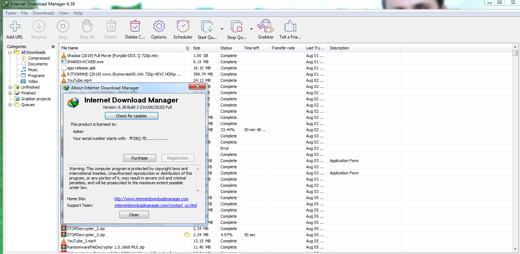Viewport: 520px width, 254px height.
Task: Select Shadaa (2019) Full Movie mkv row
Action: (285, 56)
